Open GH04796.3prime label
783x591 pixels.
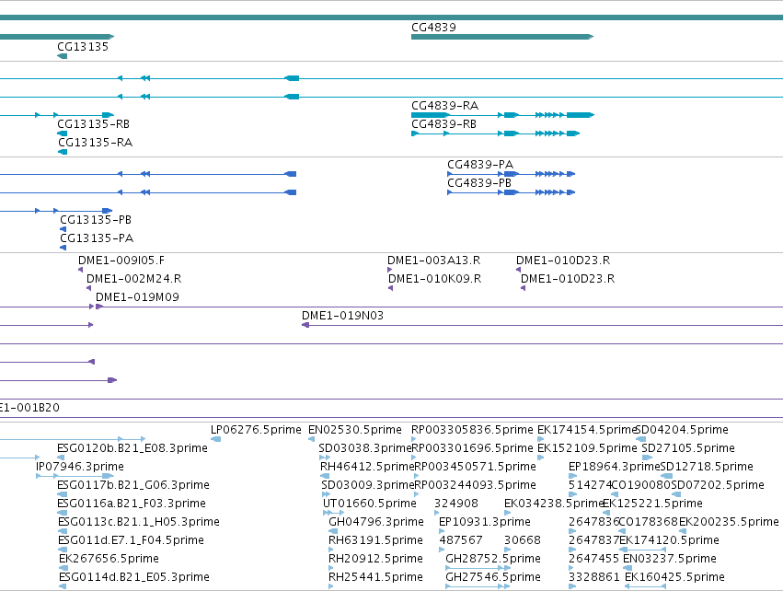376,522
